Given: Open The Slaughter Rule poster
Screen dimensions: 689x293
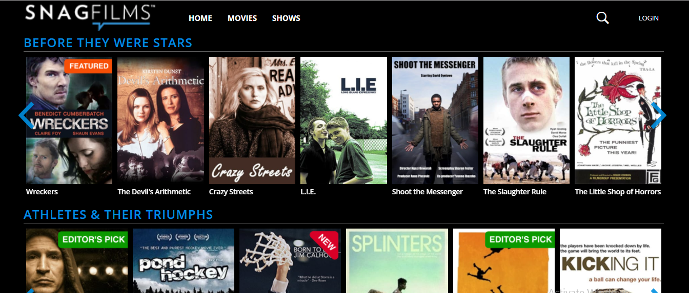Looking at the screenshot, I should [526, 120].
